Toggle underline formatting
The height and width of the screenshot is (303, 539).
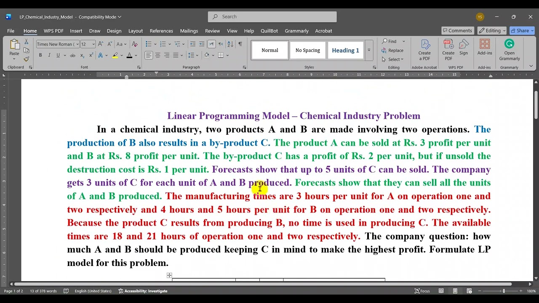point(58,55)
